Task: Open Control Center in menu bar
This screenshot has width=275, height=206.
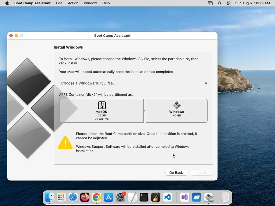Action: click(228, 3)
